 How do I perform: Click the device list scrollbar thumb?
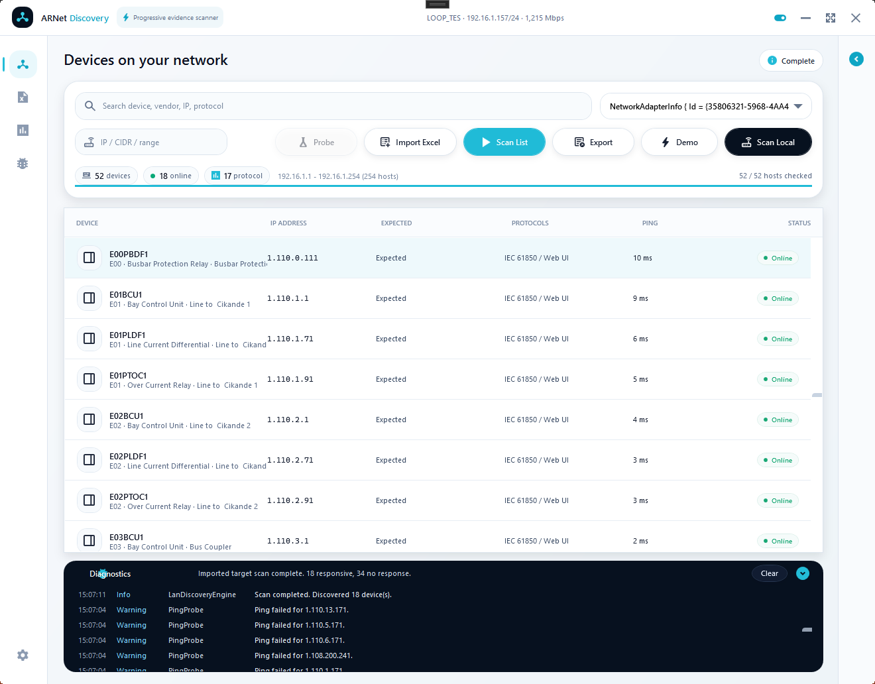pyautogui.click(x=817, y=395)
